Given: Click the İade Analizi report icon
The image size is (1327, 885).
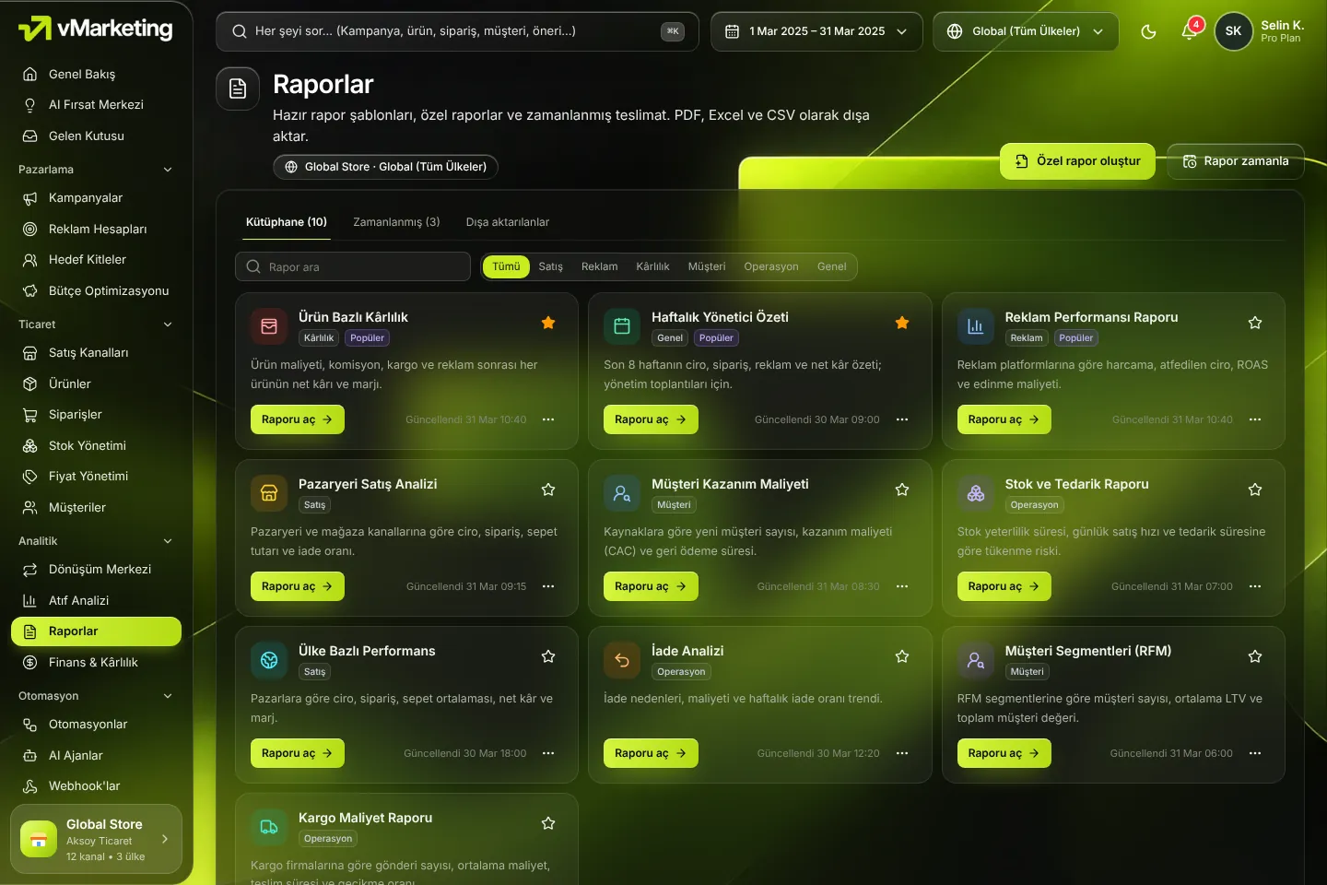Looking at the screenshot, I should click(622, 660).
